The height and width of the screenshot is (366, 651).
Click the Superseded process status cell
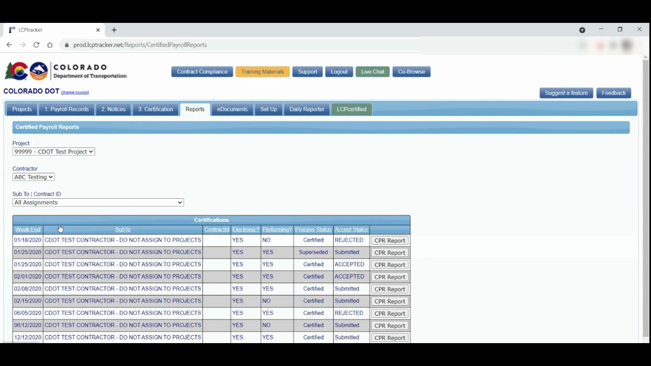(x=313, y=252)
